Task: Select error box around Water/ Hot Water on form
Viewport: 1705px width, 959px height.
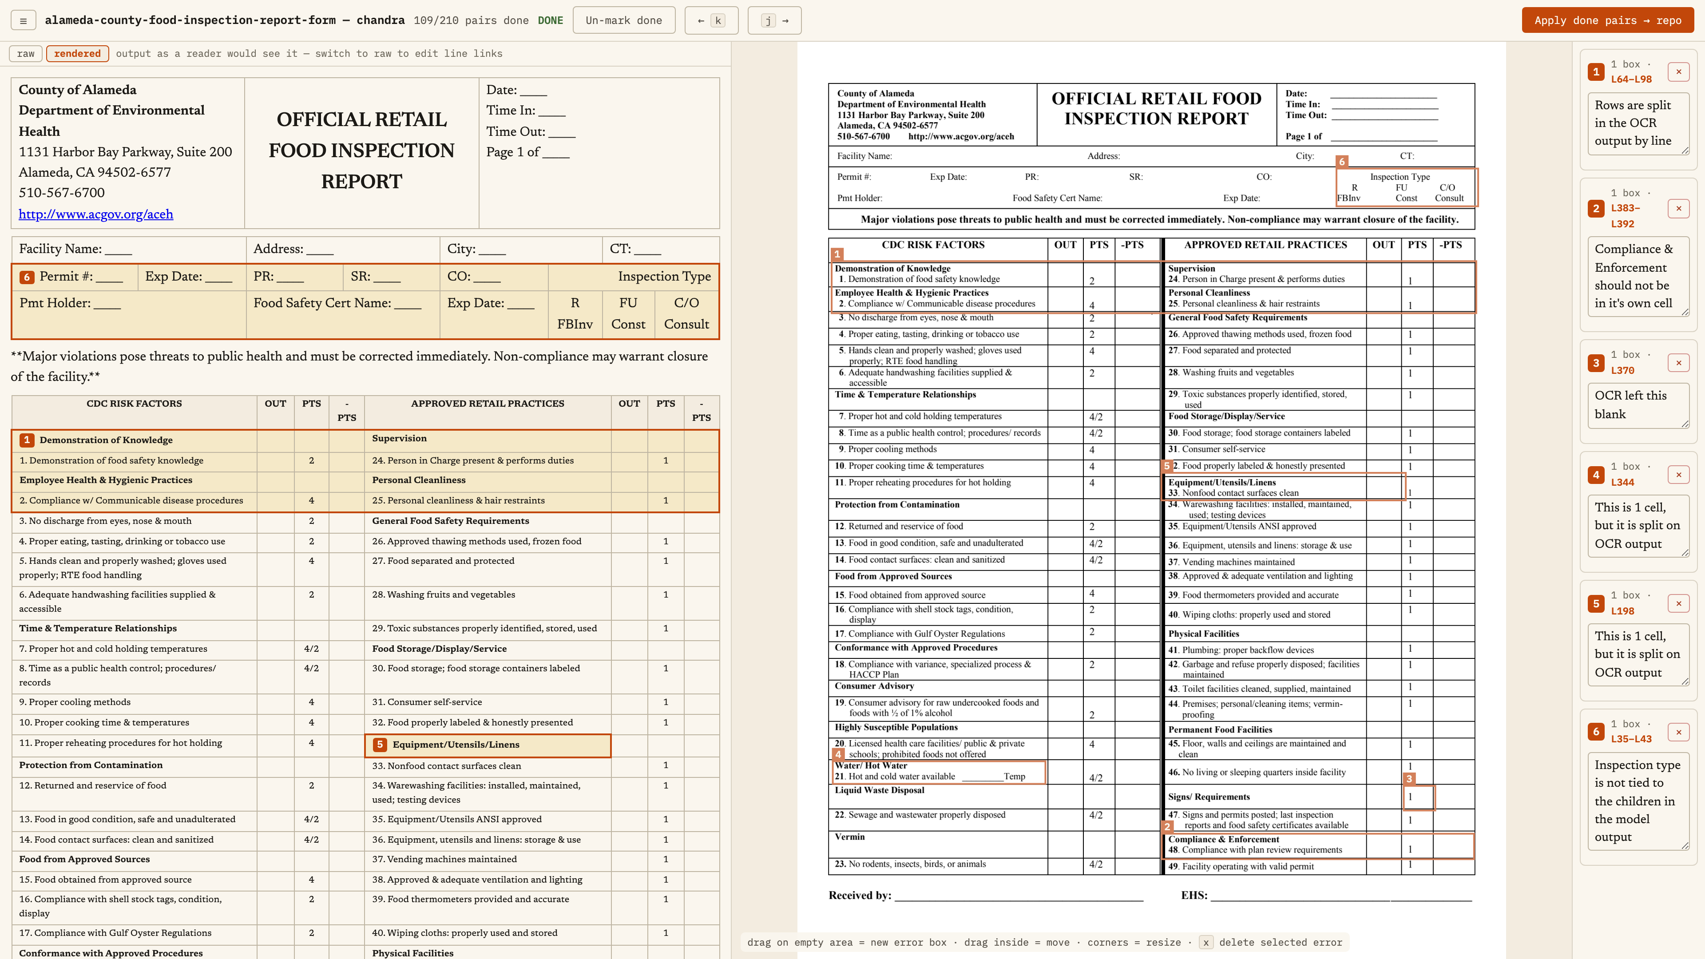Action: point(939,772)
